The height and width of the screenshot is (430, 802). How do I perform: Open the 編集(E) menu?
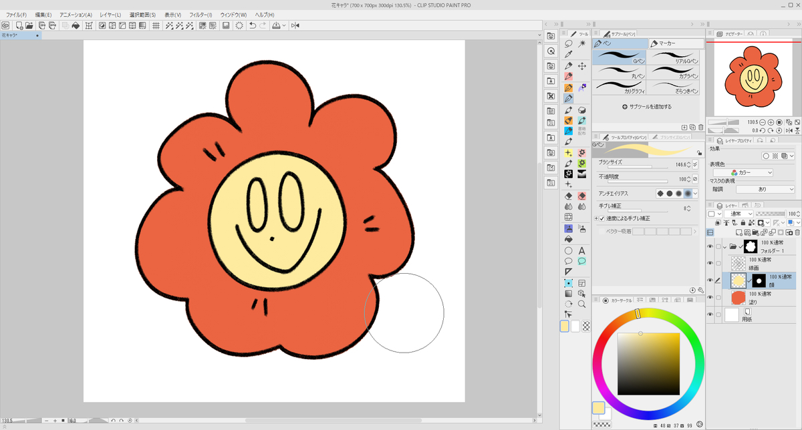(43, 15)
